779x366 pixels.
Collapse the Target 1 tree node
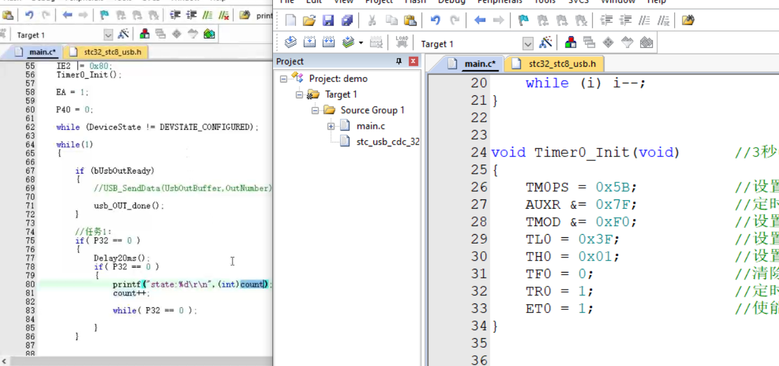tap(299, 95)
